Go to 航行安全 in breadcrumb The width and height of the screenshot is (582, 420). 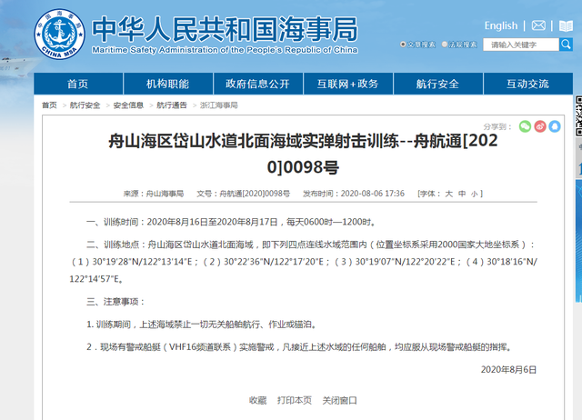tap(85, 105)
